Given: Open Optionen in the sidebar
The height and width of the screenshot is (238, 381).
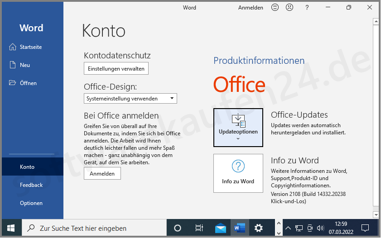Looking at the screenshot, I should 32,203.
